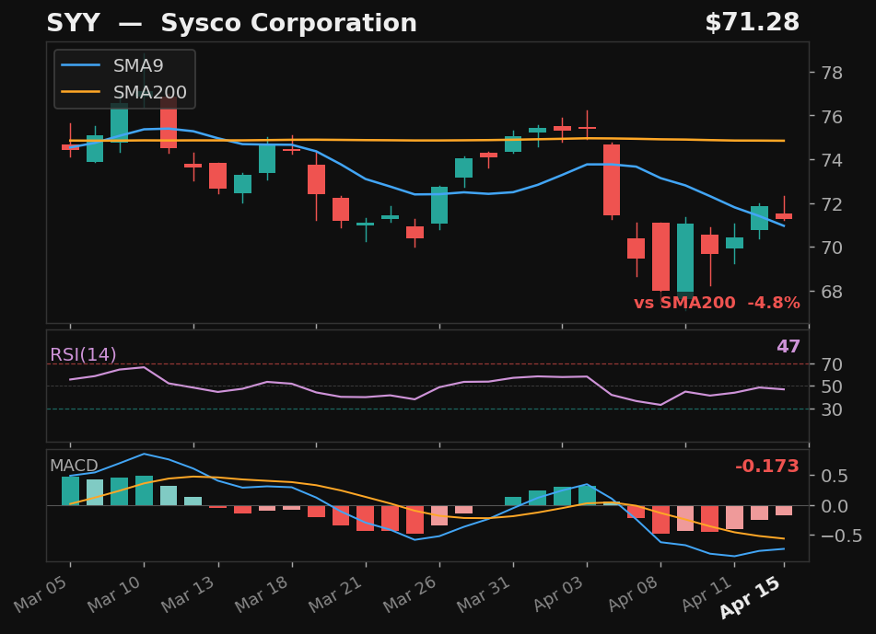
Task: Click the orange SMA200 legend line swatch
Action: [80, 92]
